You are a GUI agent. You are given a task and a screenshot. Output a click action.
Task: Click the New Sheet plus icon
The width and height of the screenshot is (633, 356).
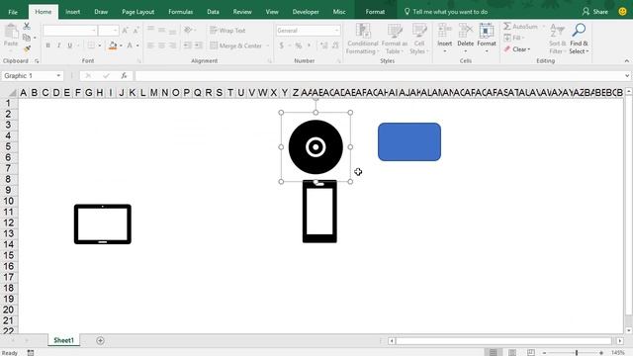point(100,340)
